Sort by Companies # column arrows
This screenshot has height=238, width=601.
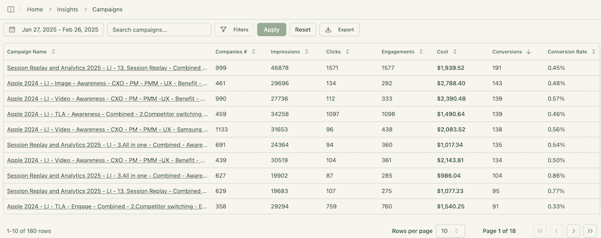point(254,52)
